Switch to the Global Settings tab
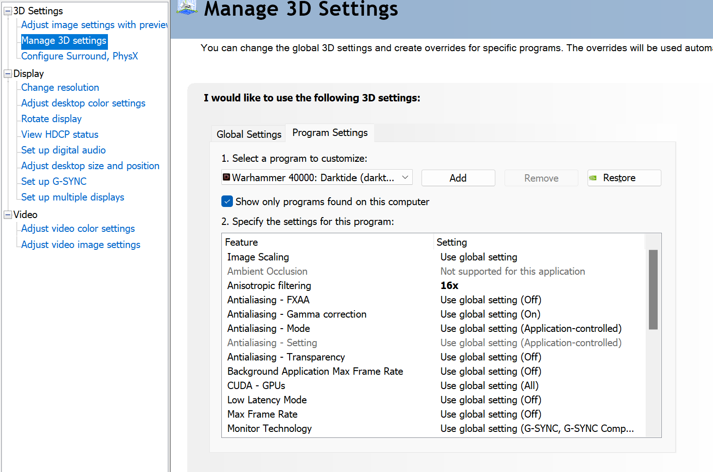Viewport: 713px width, 472px height. click(x=249, y=134)
